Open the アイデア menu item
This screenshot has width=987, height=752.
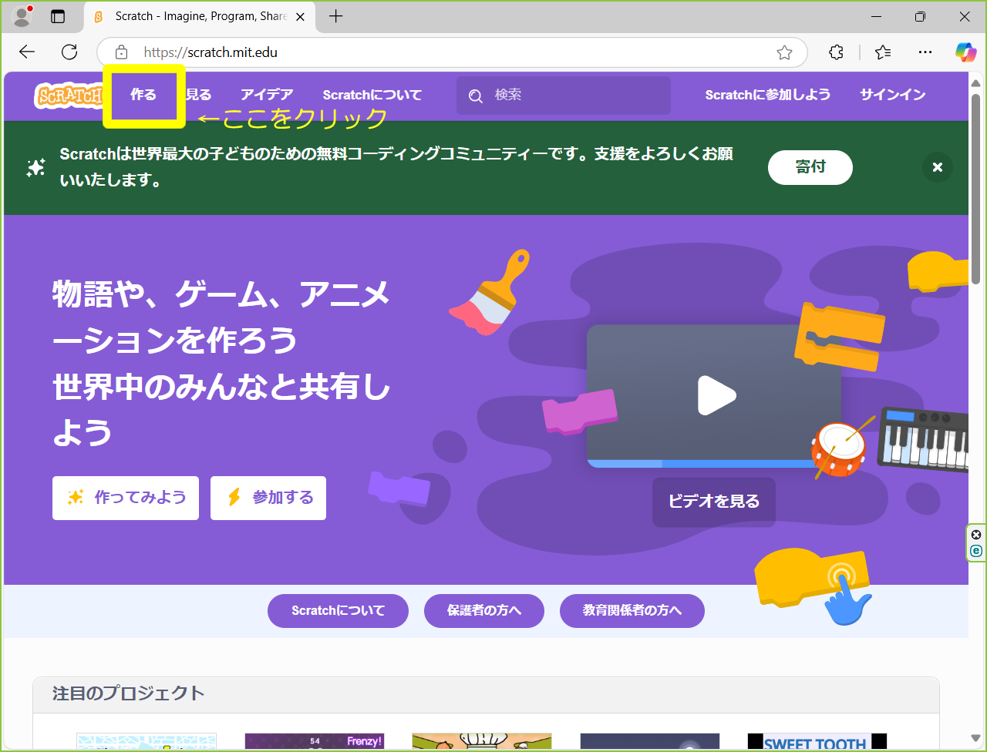coord(267,95)
